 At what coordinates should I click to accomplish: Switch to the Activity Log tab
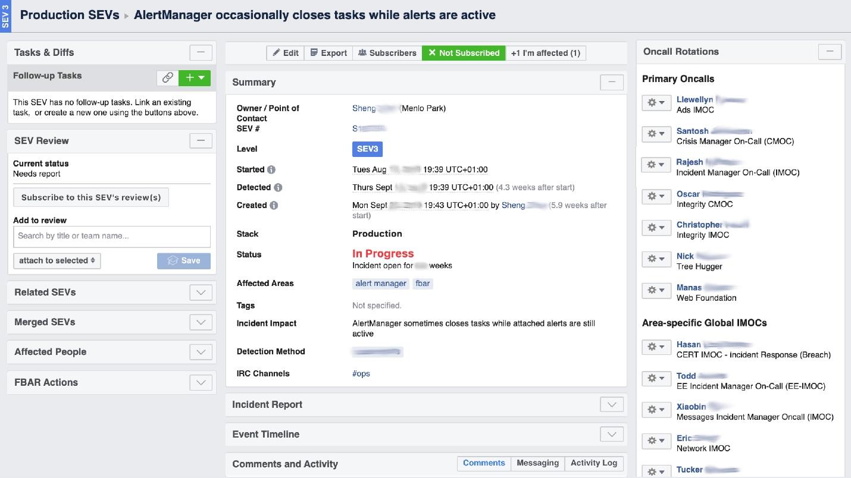point(593,463)
